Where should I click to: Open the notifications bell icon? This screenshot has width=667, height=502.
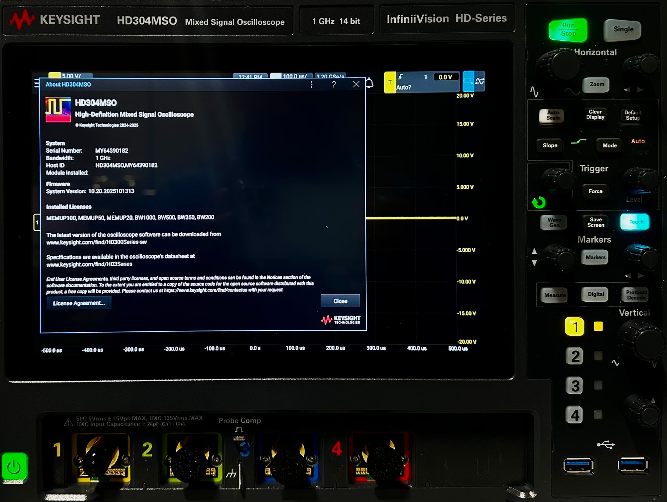(370, 83)
